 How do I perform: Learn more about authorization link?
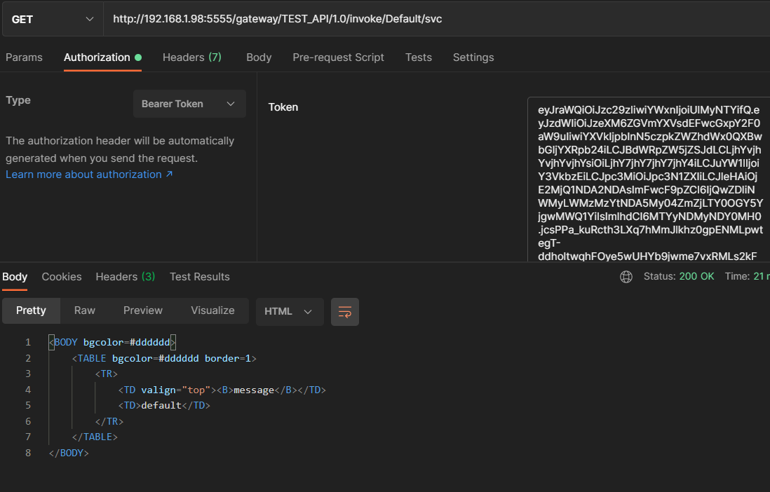pos(89,175)
